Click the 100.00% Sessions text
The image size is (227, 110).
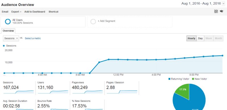tap(23, 23)
